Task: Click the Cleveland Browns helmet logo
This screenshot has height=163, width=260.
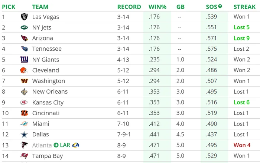Action: click(24, 70)
